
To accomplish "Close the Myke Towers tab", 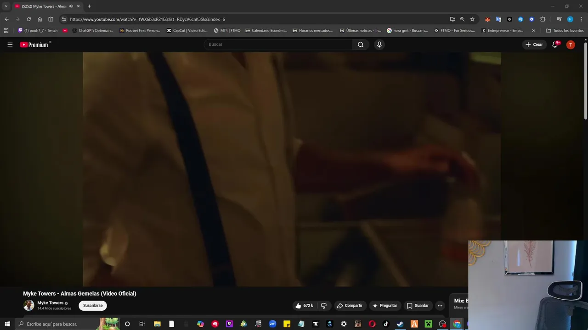I will coord(78,6).
